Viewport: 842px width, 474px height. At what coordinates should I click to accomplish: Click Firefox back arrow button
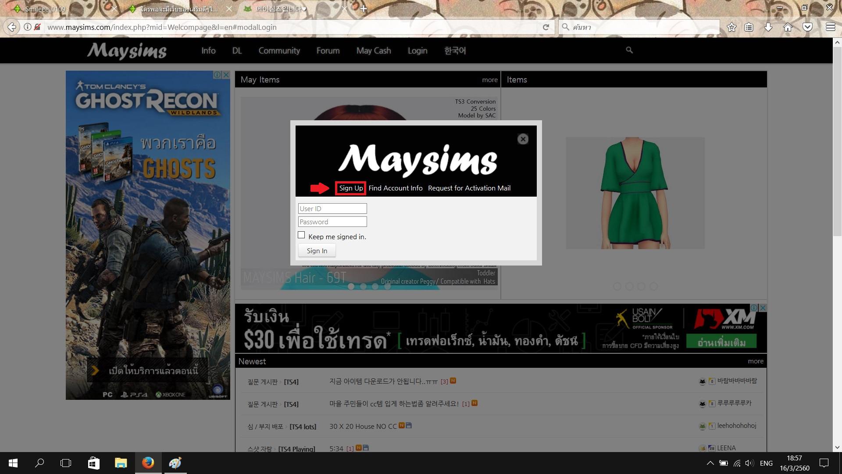(12, 27)
